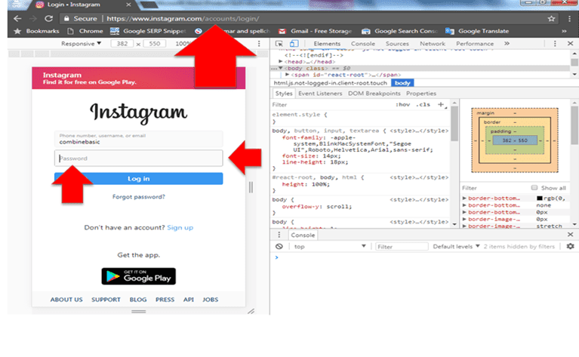Open the Event Listeners pane tab
579x357 pixels.
click(x=320, y=94)
